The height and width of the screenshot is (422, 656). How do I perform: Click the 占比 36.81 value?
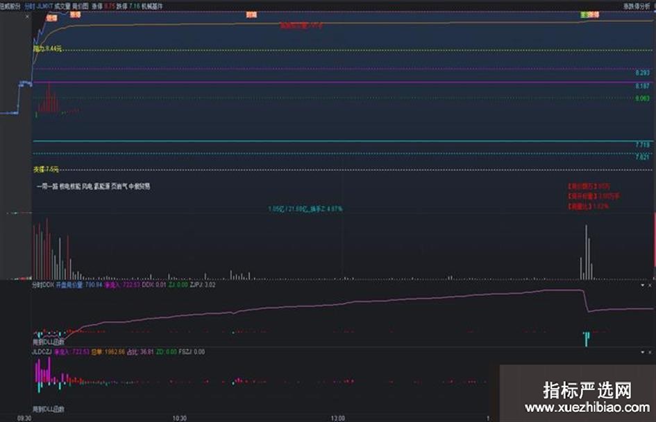tap(140, 352)
